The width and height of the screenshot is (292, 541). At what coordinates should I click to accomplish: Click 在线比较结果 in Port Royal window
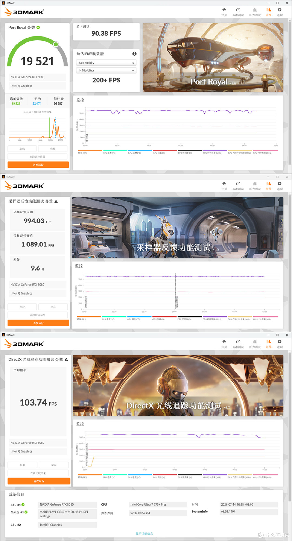point(38,157)
